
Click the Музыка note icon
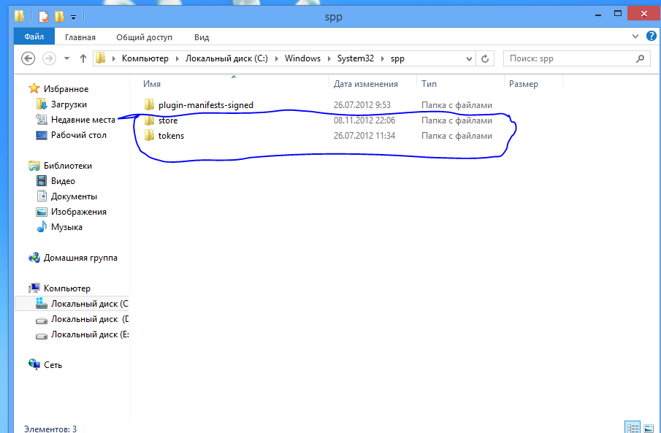[42, 227]
